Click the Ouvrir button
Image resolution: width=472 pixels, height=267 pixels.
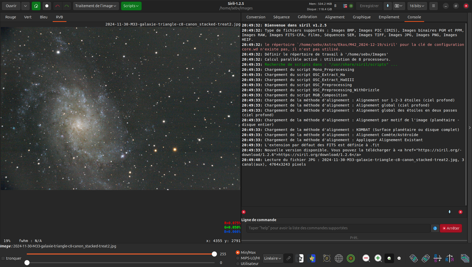(11, 6)
